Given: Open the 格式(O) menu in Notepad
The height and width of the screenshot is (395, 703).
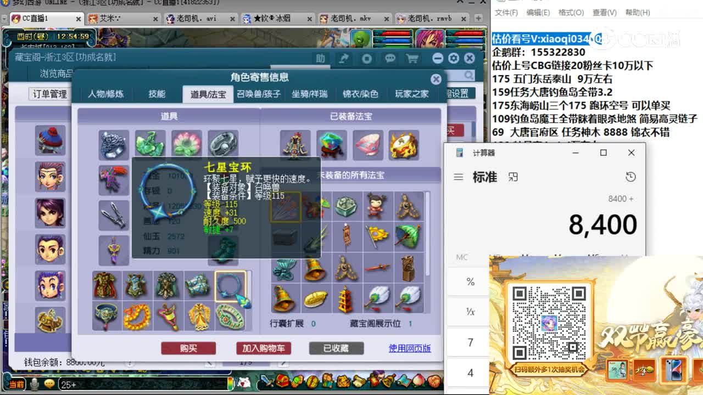Looking at the screenshot, I should 571,12.
